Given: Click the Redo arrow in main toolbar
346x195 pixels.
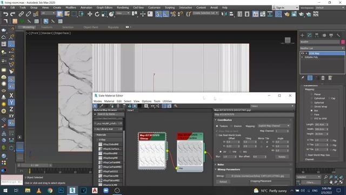Looking at the screenshot, I should point(13,14).
